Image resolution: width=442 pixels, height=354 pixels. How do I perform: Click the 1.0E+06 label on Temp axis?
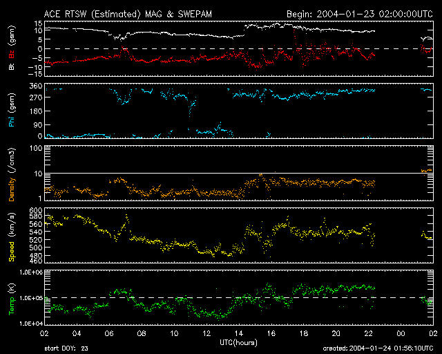[x=30, y=272]
